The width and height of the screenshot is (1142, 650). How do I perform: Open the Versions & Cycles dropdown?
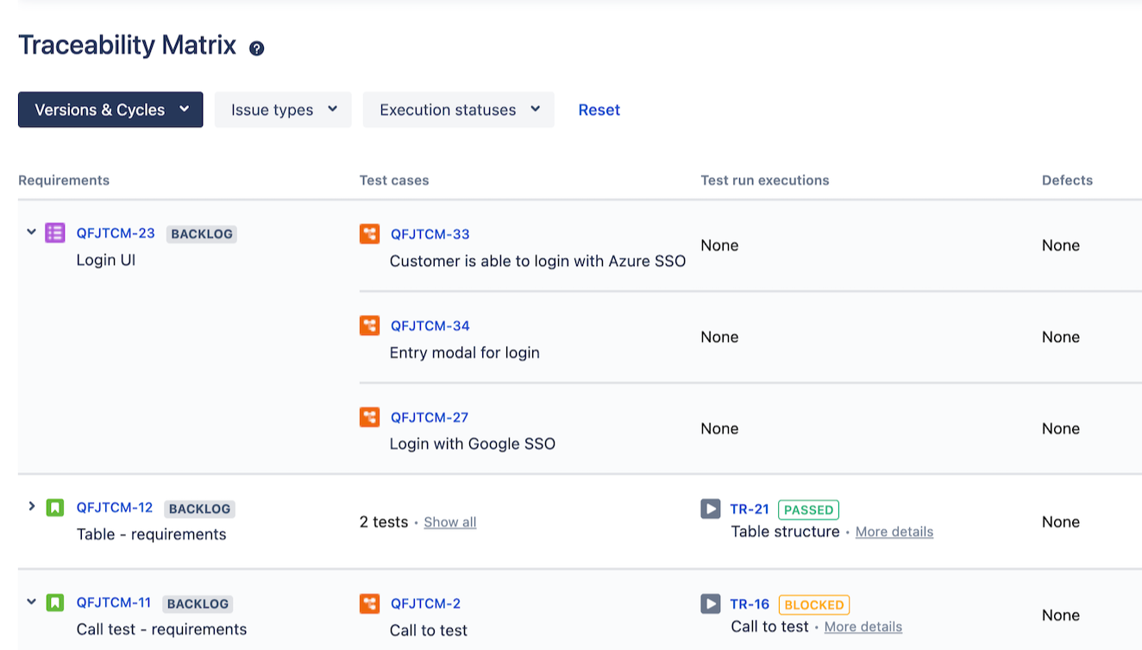[x=110, y=110]
